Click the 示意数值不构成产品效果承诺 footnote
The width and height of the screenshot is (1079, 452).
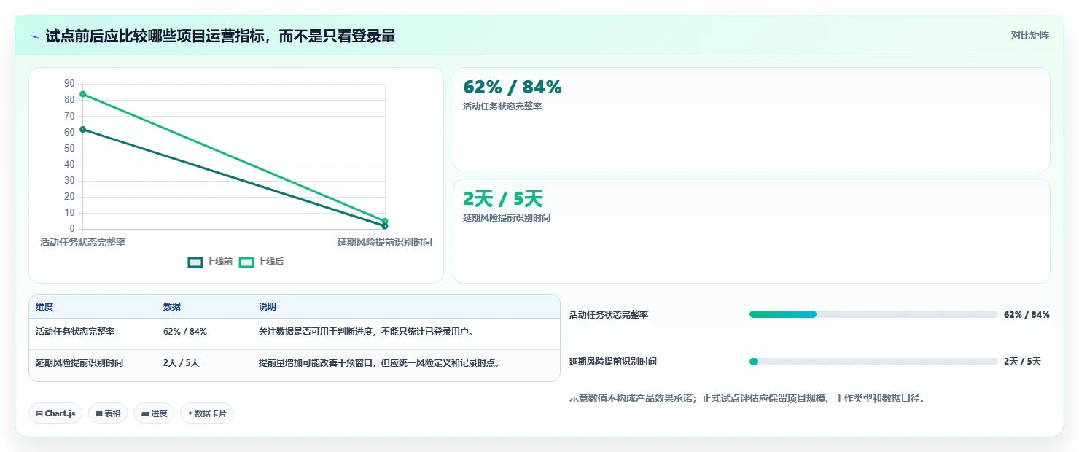coord(747,399)
